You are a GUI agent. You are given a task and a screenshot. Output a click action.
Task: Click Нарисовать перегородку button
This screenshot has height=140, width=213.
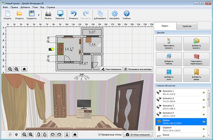(x=196, y=59)
